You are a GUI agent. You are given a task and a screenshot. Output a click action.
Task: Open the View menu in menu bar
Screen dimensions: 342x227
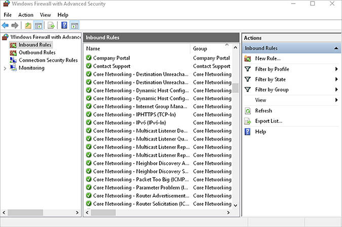[46, 15]
